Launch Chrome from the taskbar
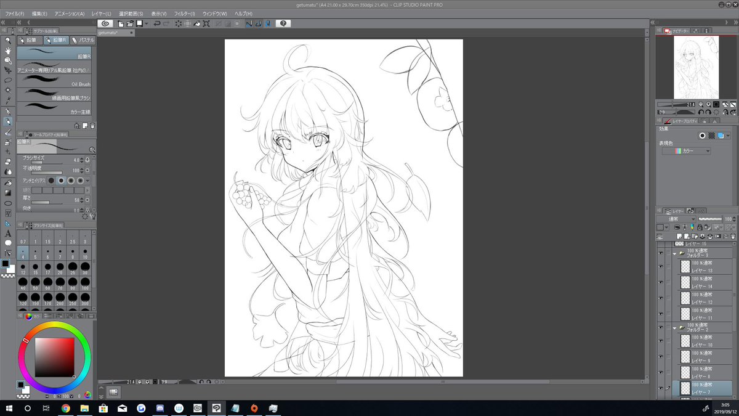Image resolution: width=739 pixels, height=416 pixels. click(x=65, y=408)
